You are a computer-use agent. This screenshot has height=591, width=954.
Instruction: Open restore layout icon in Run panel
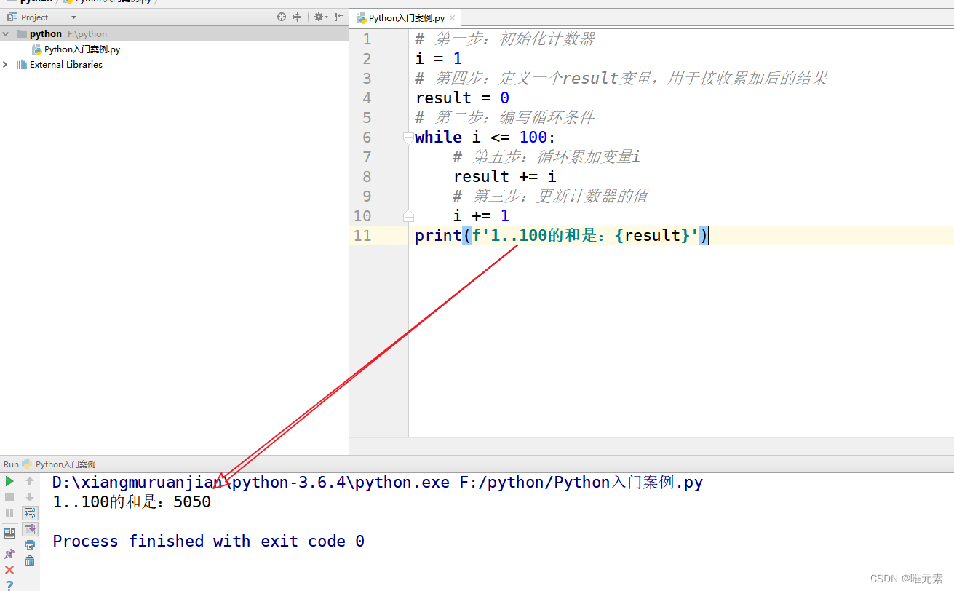(x=9, y=534)
